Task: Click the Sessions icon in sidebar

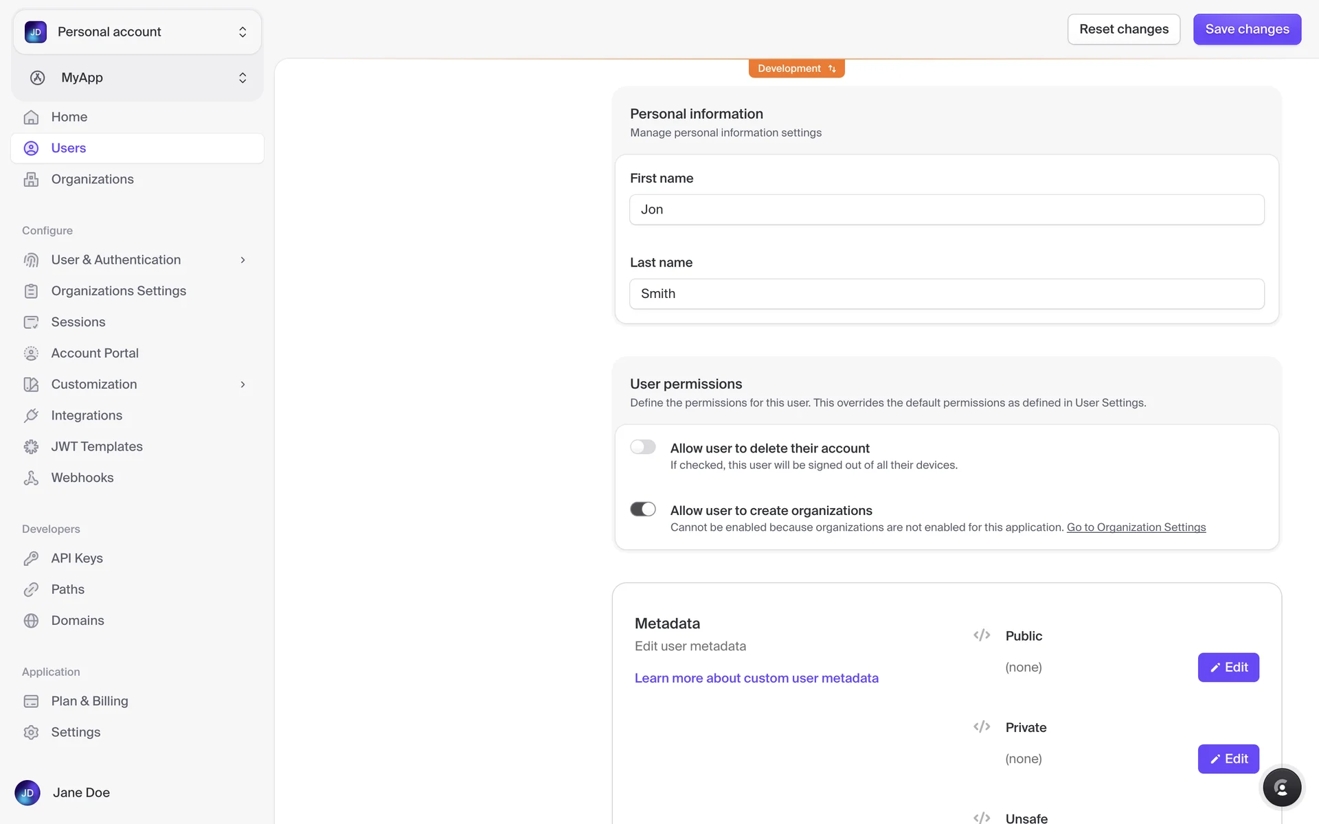Action: tap(31, 322)
